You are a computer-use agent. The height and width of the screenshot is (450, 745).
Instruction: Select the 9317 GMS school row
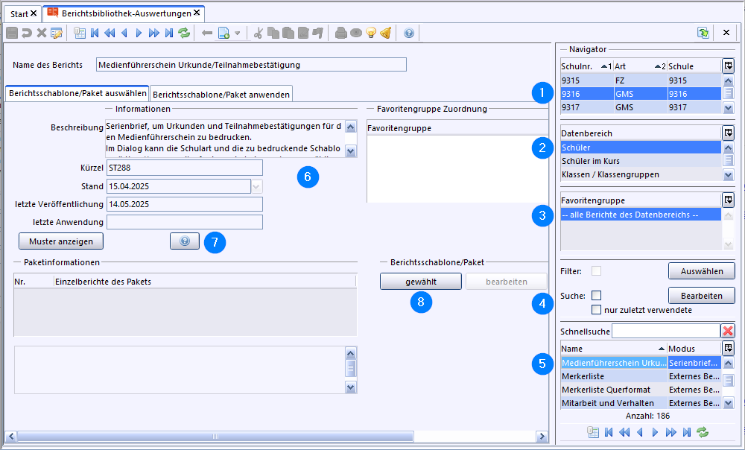pos(641,107)
